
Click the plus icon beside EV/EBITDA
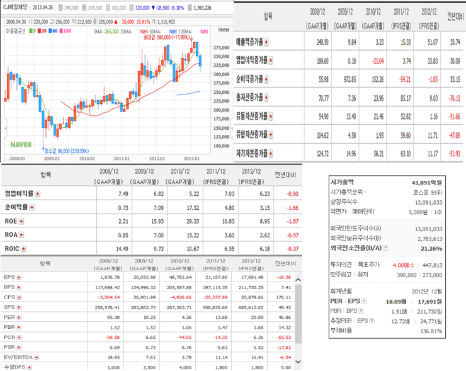tap(37, 357)
